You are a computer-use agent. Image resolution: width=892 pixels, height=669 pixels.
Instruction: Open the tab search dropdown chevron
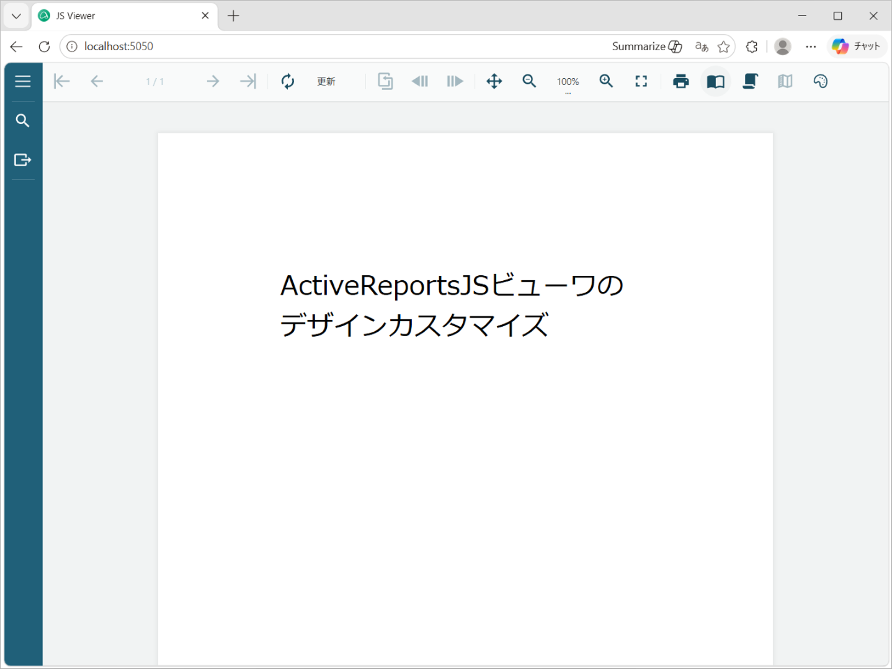click(x=17, y=16)
